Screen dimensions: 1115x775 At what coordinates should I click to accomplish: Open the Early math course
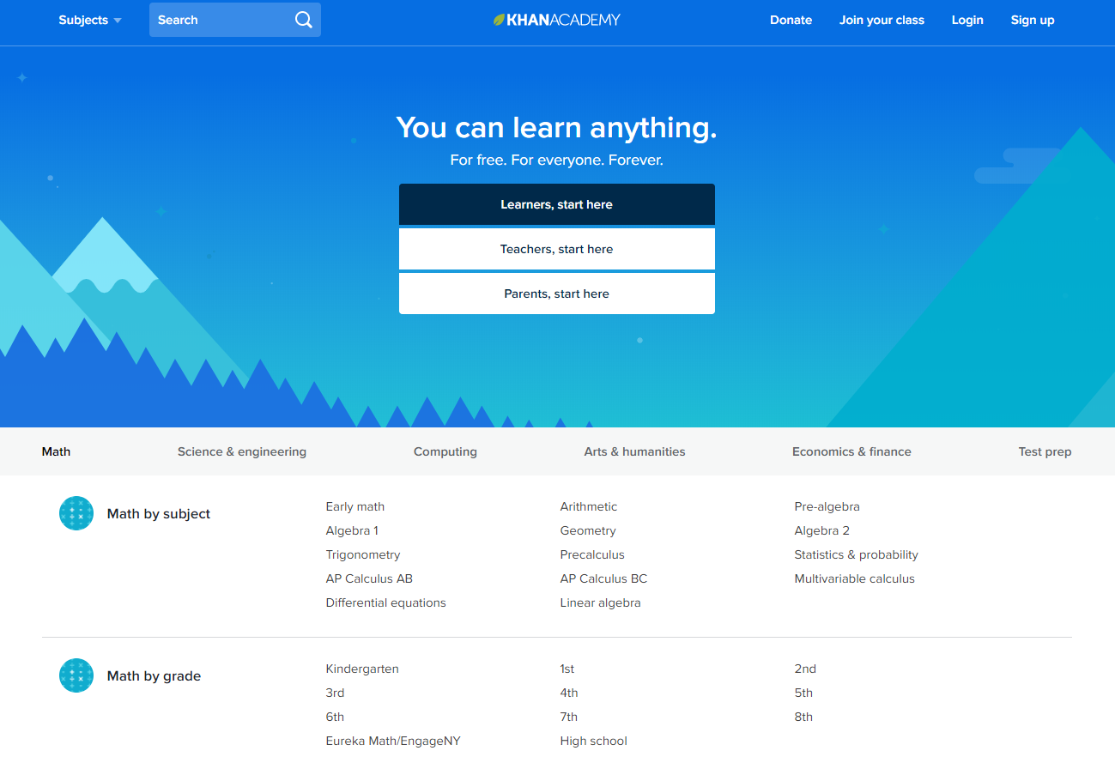[355, 506]
